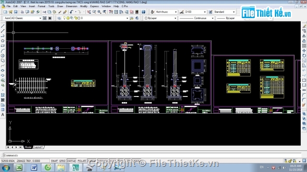Open the ByLayer color control
Image resolution: width=307 pixels, height=172 pixels.
coord(160,18)
